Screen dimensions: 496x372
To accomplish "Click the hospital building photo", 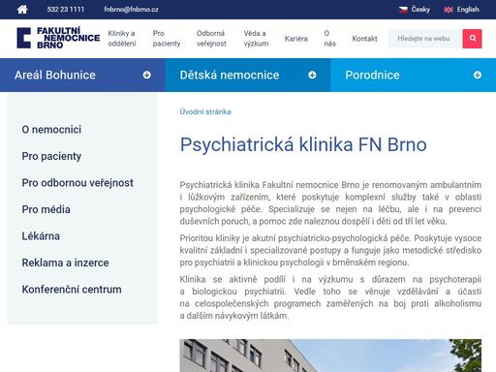I will coord(330,356).
